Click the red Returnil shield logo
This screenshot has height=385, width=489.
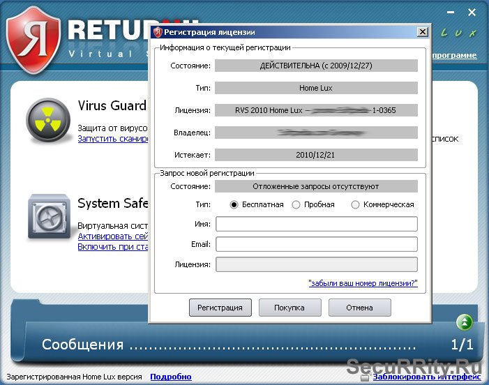(x=33, y=40)
